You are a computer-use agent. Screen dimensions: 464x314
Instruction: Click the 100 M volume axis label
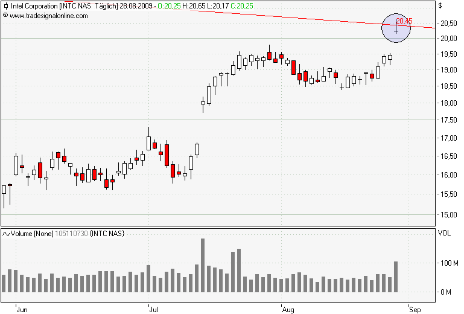coord(449,263)
